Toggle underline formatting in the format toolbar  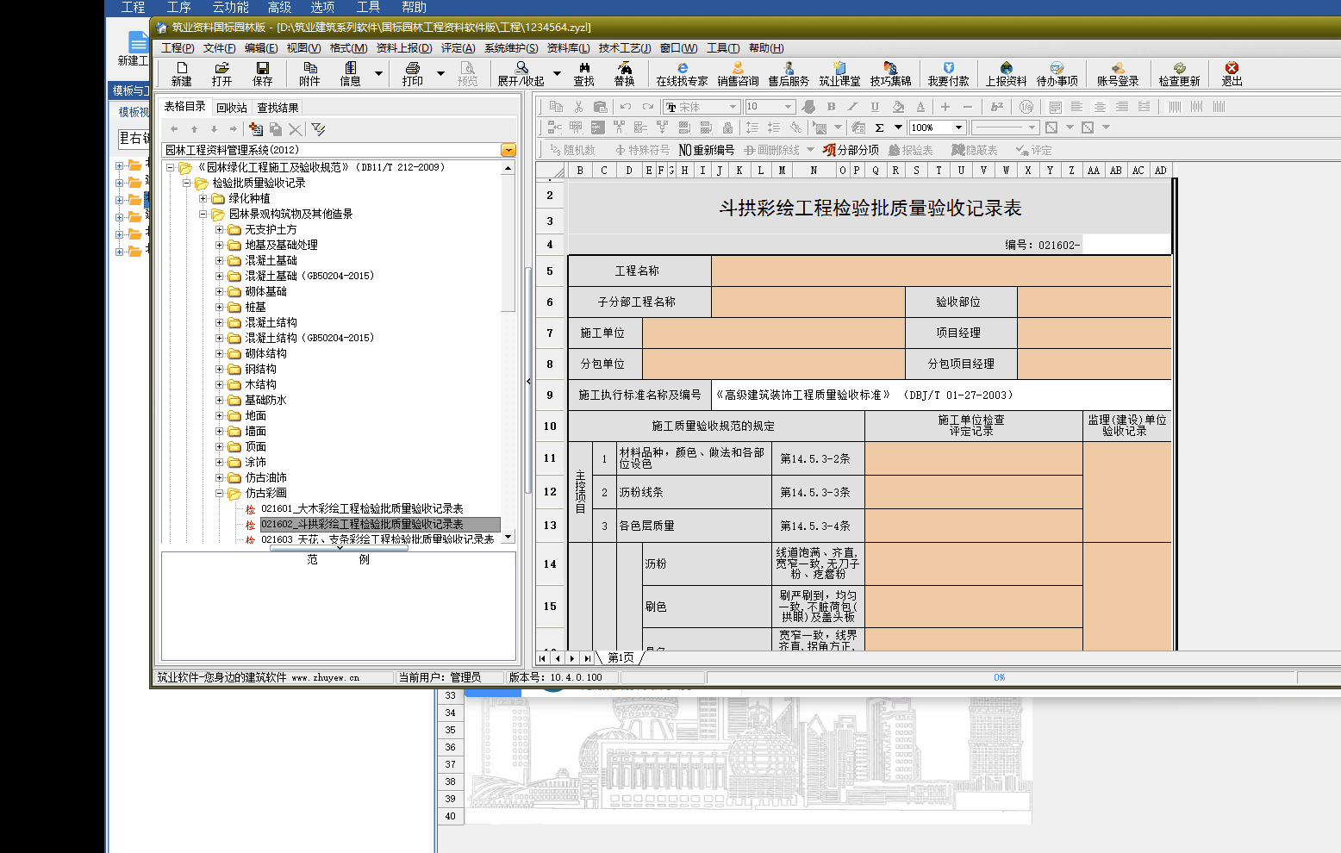875,107
